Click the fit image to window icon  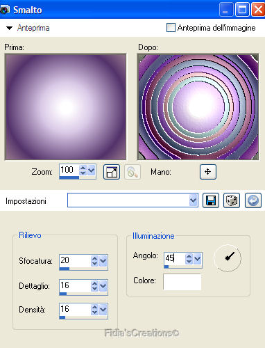point(112,172)
